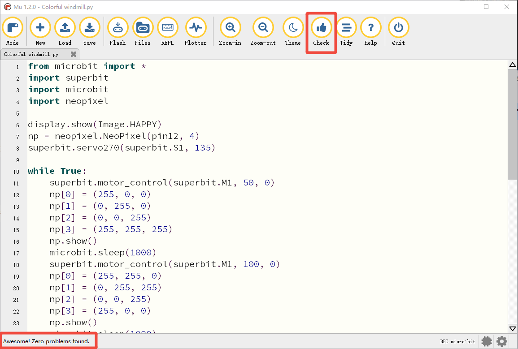This screenshot has height=349, width=518.
Task: Click the 'np = neopixel.NeoPixel(pin12, 4)' line
Action: (113, 136)
